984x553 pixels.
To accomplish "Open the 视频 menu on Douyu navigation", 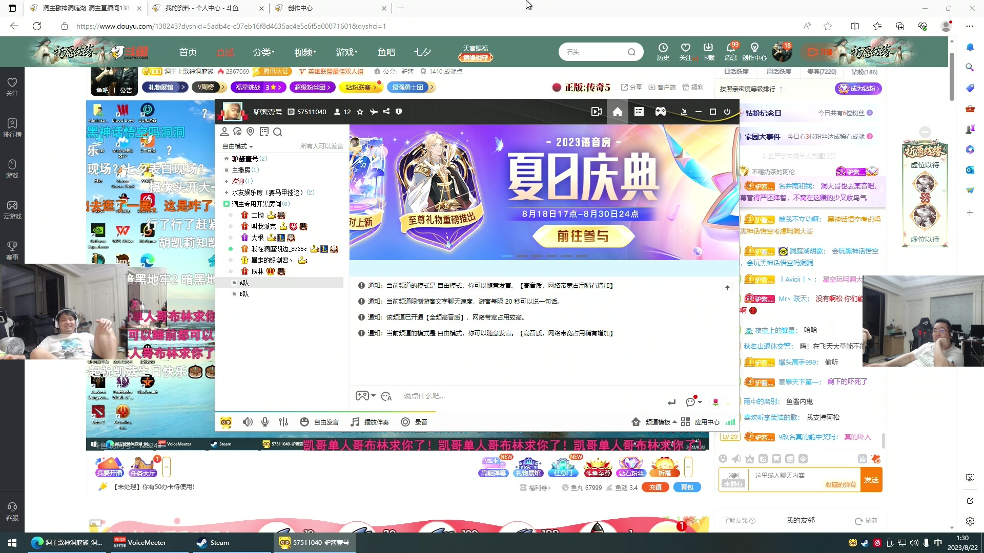I will pyautogui.click(x=305, y=52).
